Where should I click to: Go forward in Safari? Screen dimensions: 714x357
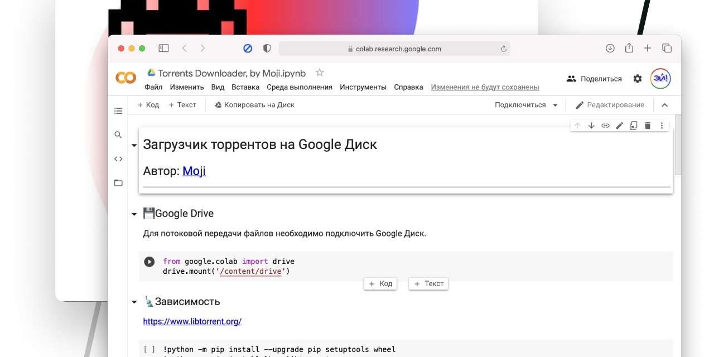[202, 49]
